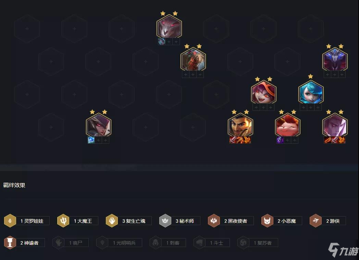Click the 灵罗娃娃 trait gold icon

[10, 221]
